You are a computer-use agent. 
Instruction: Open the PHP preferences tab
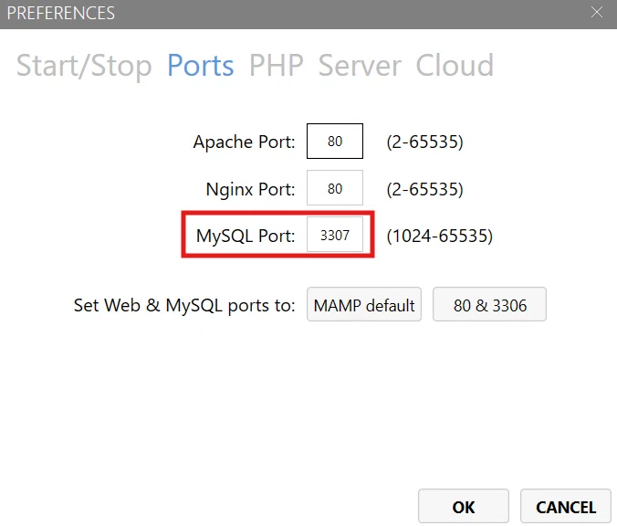(277, 66)
